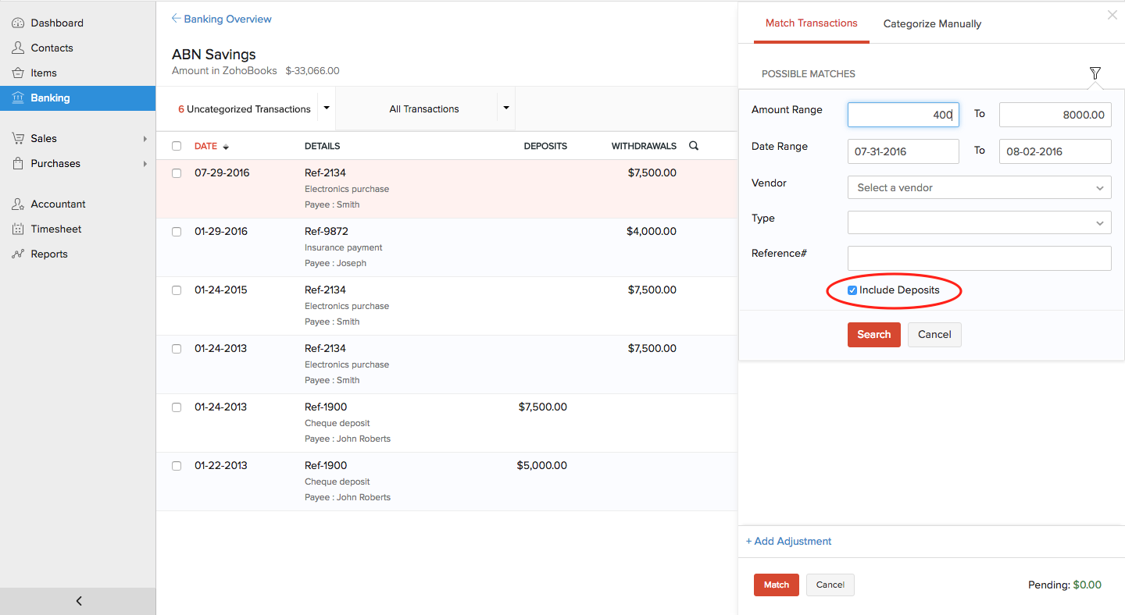Open the Select a vendor dropdown

pyautogui.click(x=979, y=187)
